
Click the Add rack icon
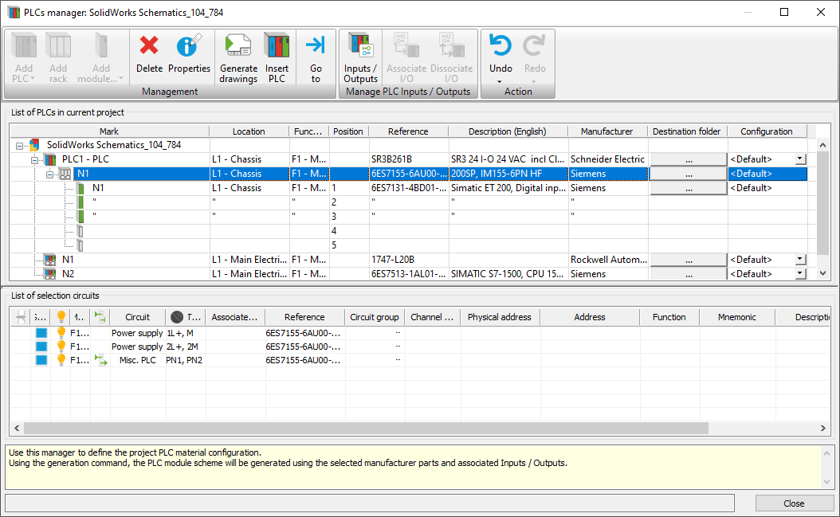(x=58, y=45)
